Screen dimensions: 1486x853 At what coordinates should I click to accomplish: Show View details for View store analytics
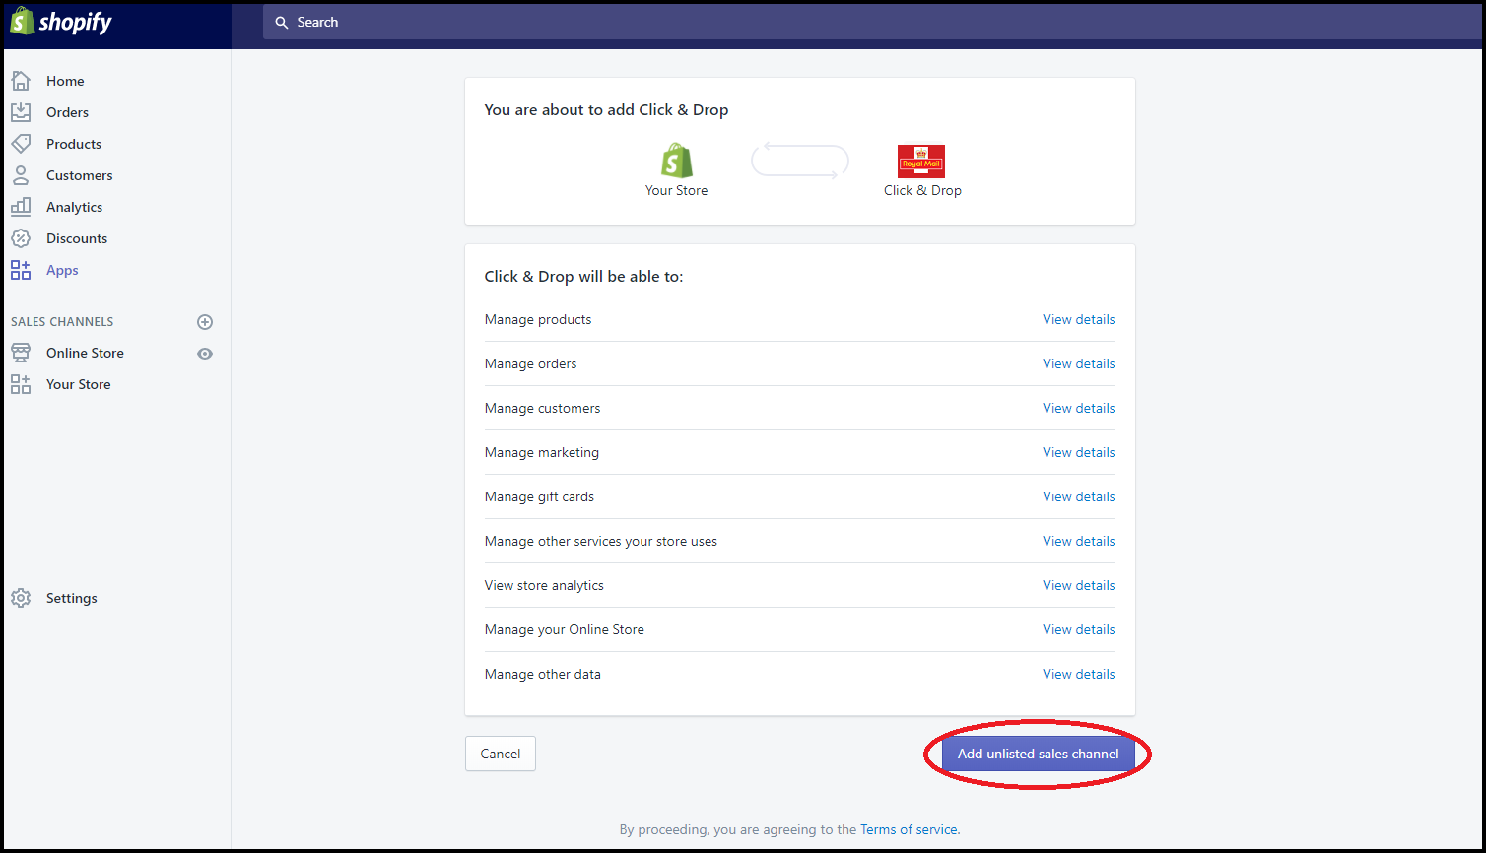[1078, 585]
